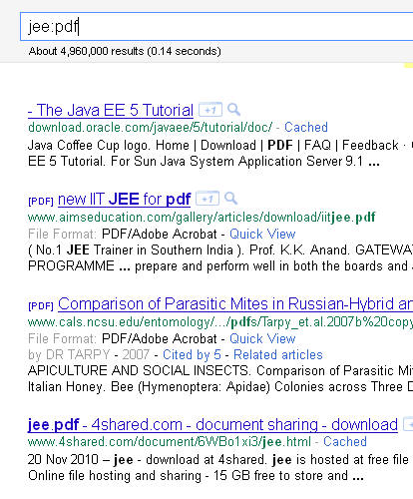
Task: Open Quick View for ncsu.edu PDF
Action: coord(262,339)
